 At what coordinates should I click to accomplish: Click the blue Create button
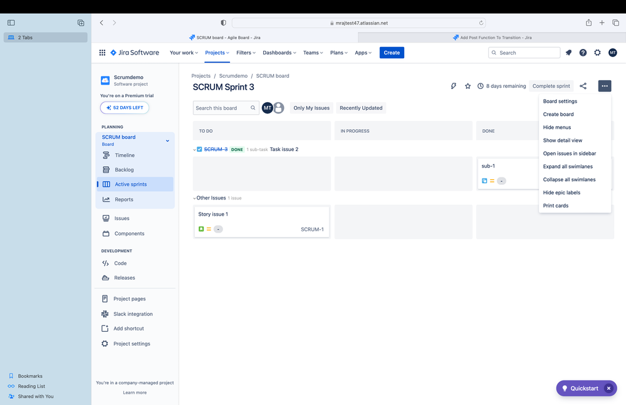click(392, 53)
